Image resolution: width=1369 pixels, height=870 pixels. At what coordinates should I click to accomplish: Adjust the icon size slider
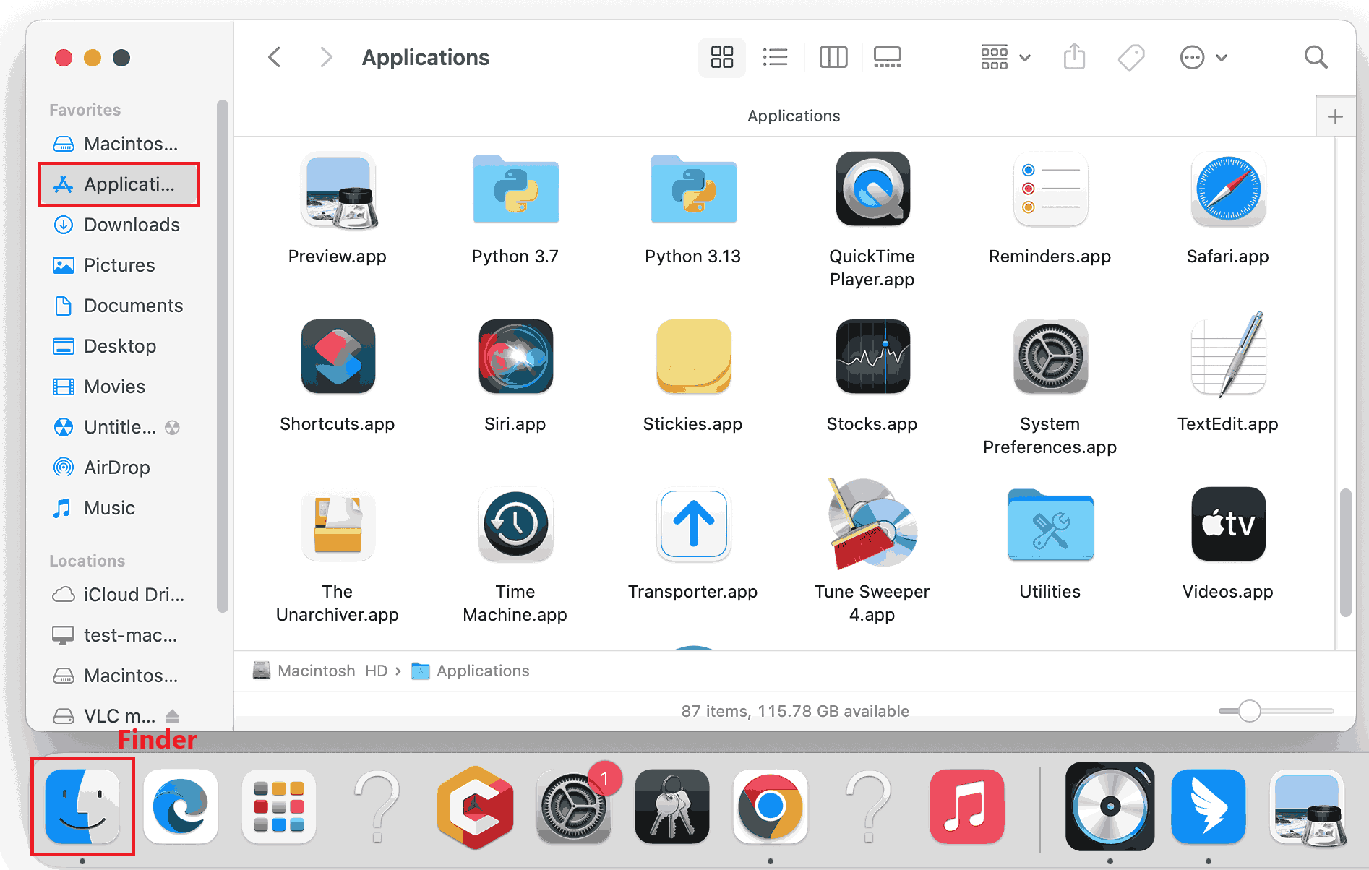click(x=1249, y=711)
